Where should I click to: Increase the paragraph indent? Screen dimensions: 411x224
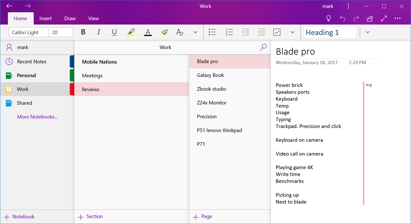[261, 32]
